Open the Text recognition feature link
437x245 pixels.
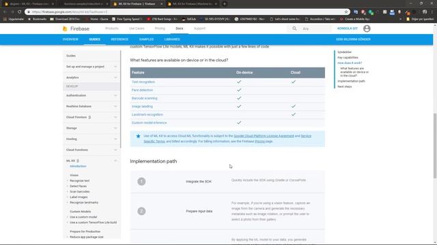[x=143, y=82]
